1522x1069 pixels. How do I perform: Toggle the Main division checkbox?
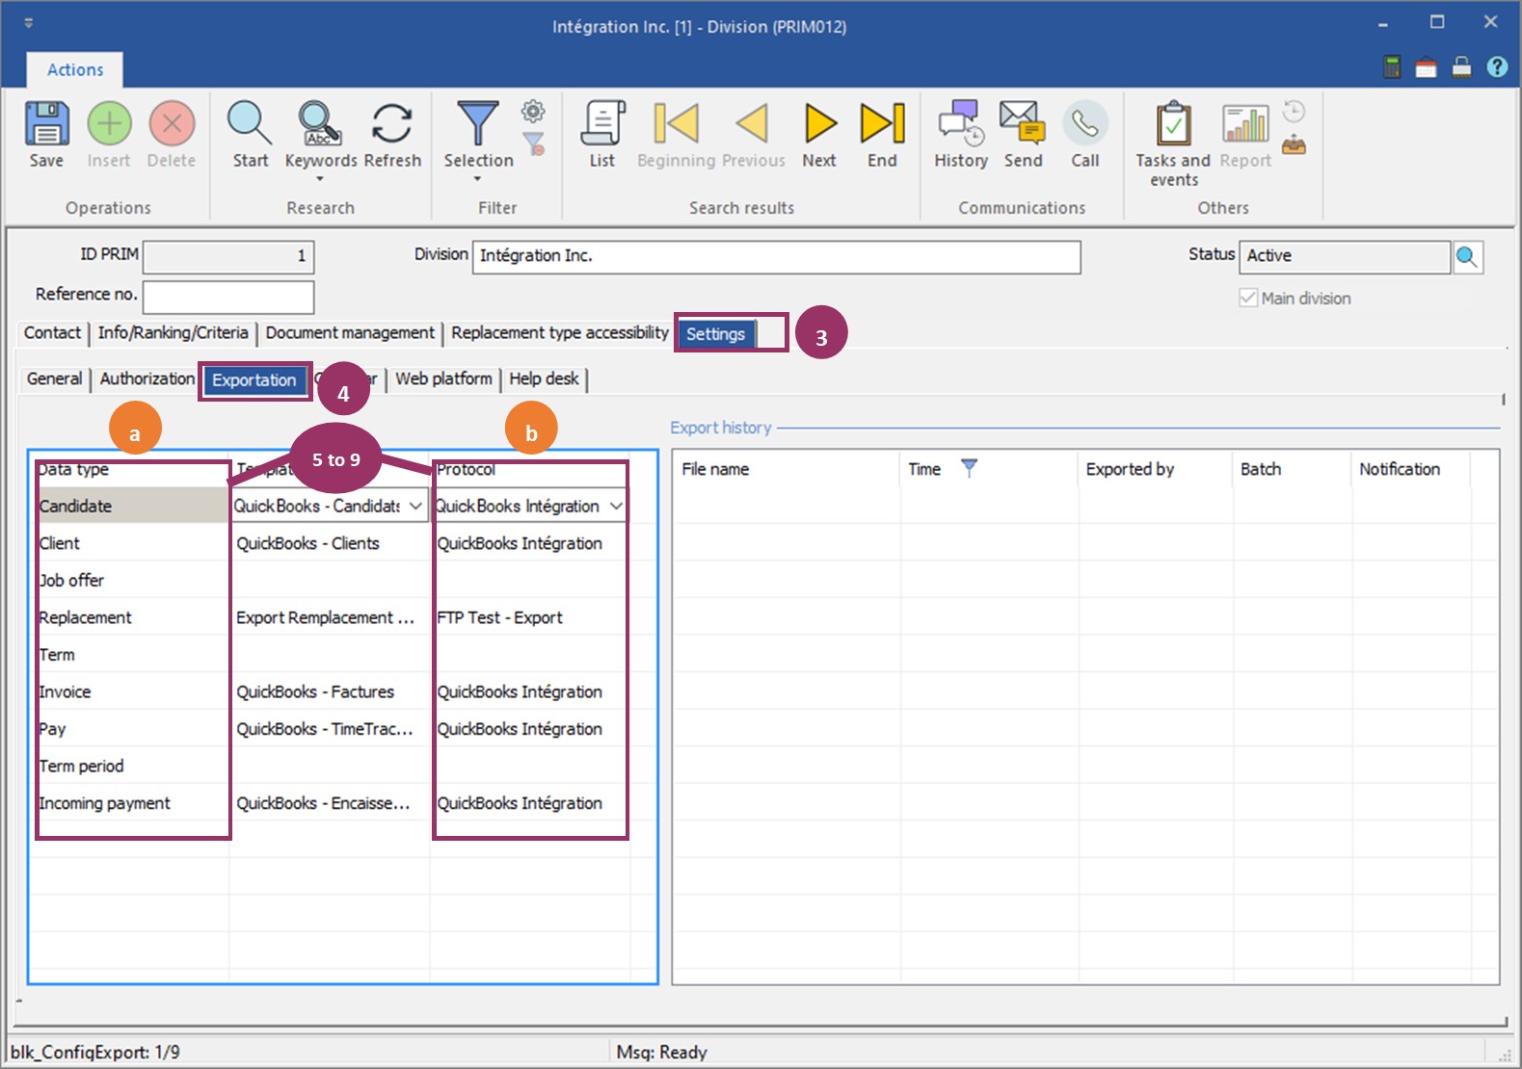pyautogui.click(x=1248, y=298)
